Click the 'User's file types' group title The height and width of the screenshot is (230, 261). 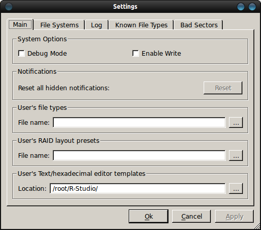click(42, 108)
